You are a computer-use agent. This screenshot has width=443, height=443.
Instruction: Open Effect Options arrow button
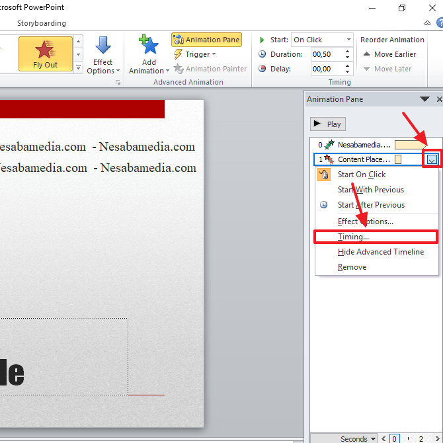tap(103, 55)
